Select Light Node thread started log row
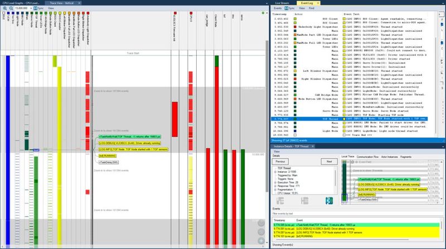This screenshot has width=446, height=249. click(350, 131)
